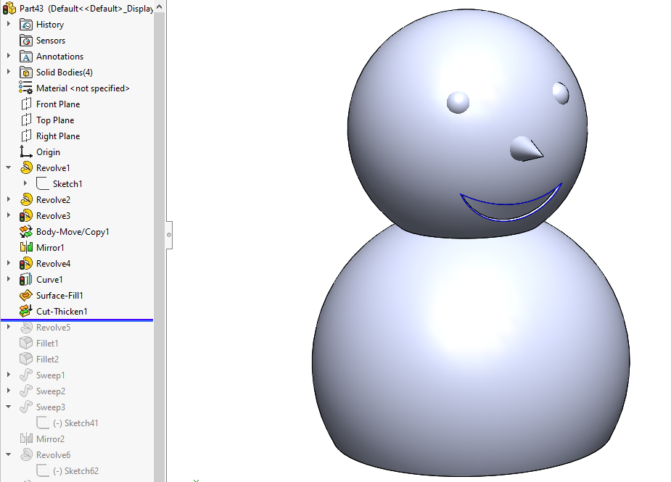
Task: Click the snowman's cone nose in viewport
Action: coord(527,149)
